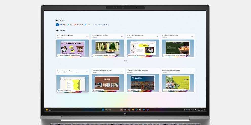Screen dimensions: 251x125
Task: Expand the Text matches chevron
Action: pos(66,30)
